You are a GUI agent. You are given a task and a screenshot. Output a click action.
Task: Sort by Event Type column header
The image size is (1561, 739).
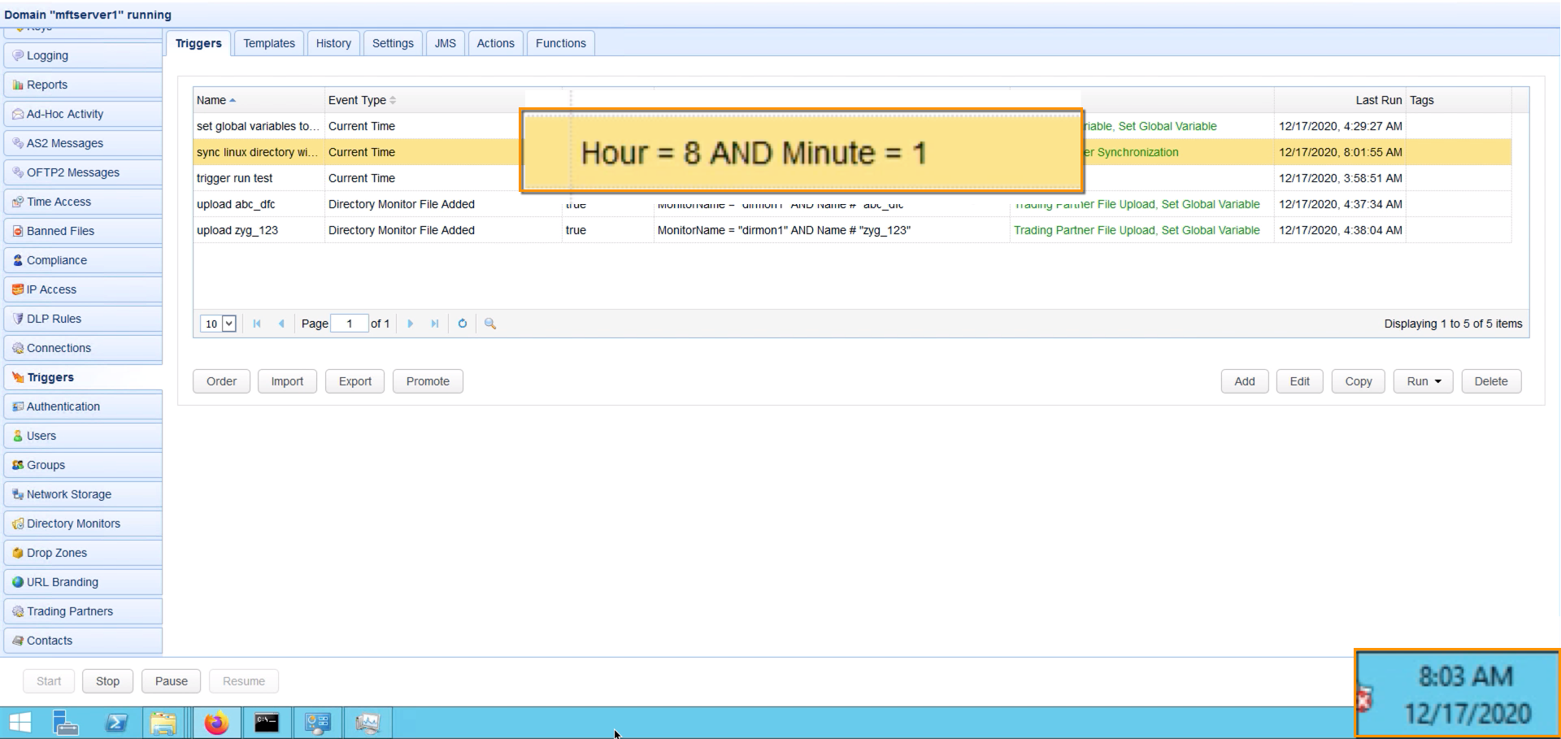[358, 100]
